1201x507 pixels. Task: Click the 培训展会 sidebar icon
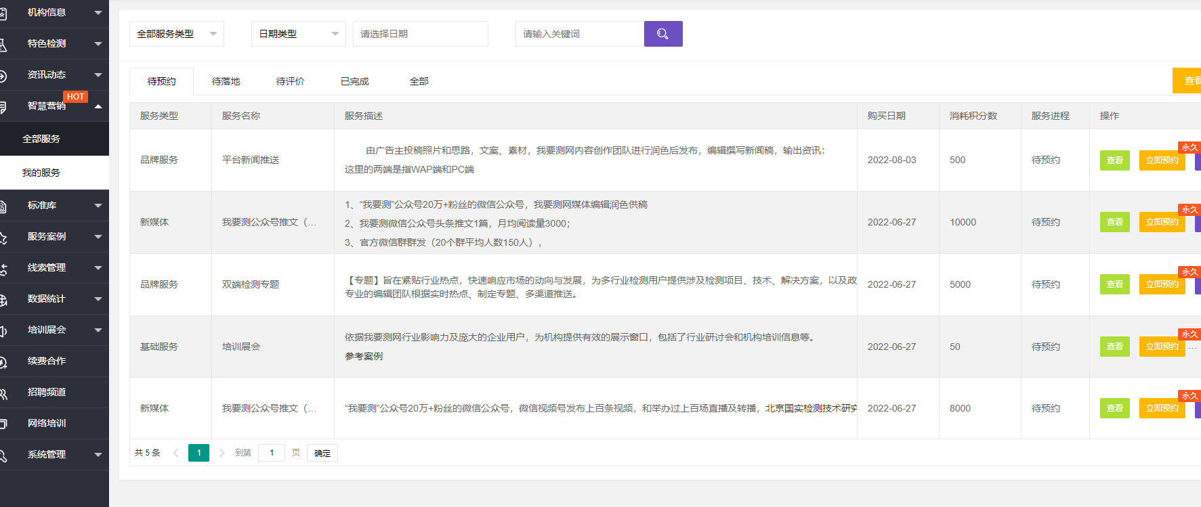[3, 331]
